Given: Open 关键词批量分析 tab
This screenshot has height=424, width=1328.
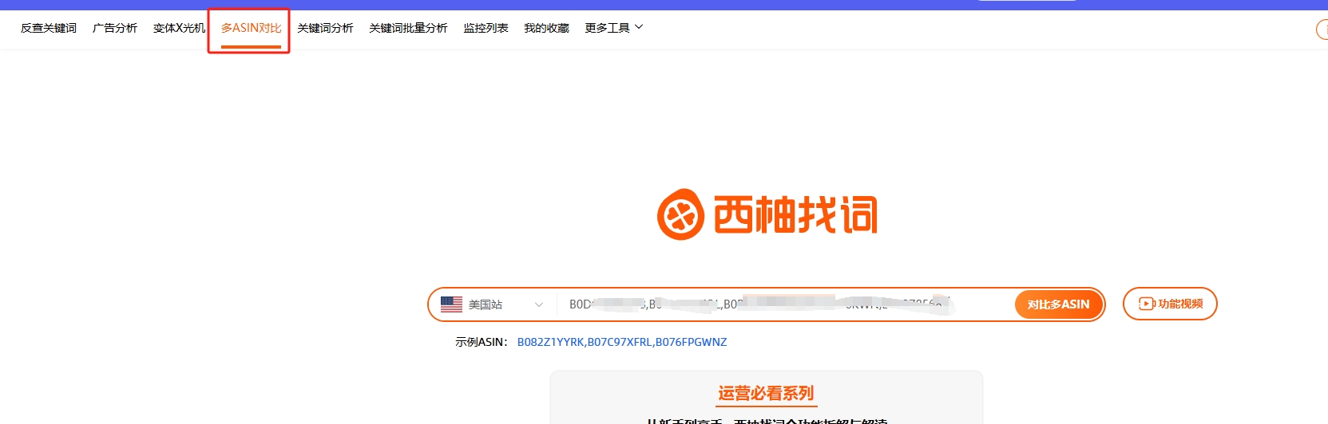Looking at the screenshot, I should click(x=408, y=28).
